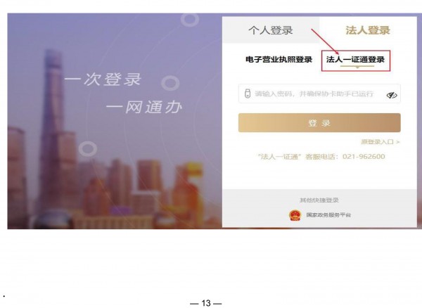The width and height of the screenshot is (422, 308).
Task: Select the 法人登录 tab
Action: 368,30
